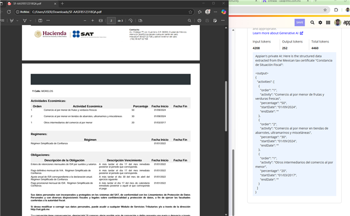Viewport: 350px width, 216px height.
Task: Zoom out the PDF with minus
Action: point(85,21)
